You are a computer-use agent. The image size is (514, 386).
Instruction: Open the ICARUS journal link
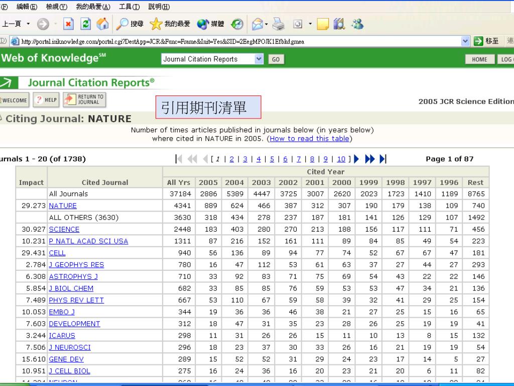62,336
